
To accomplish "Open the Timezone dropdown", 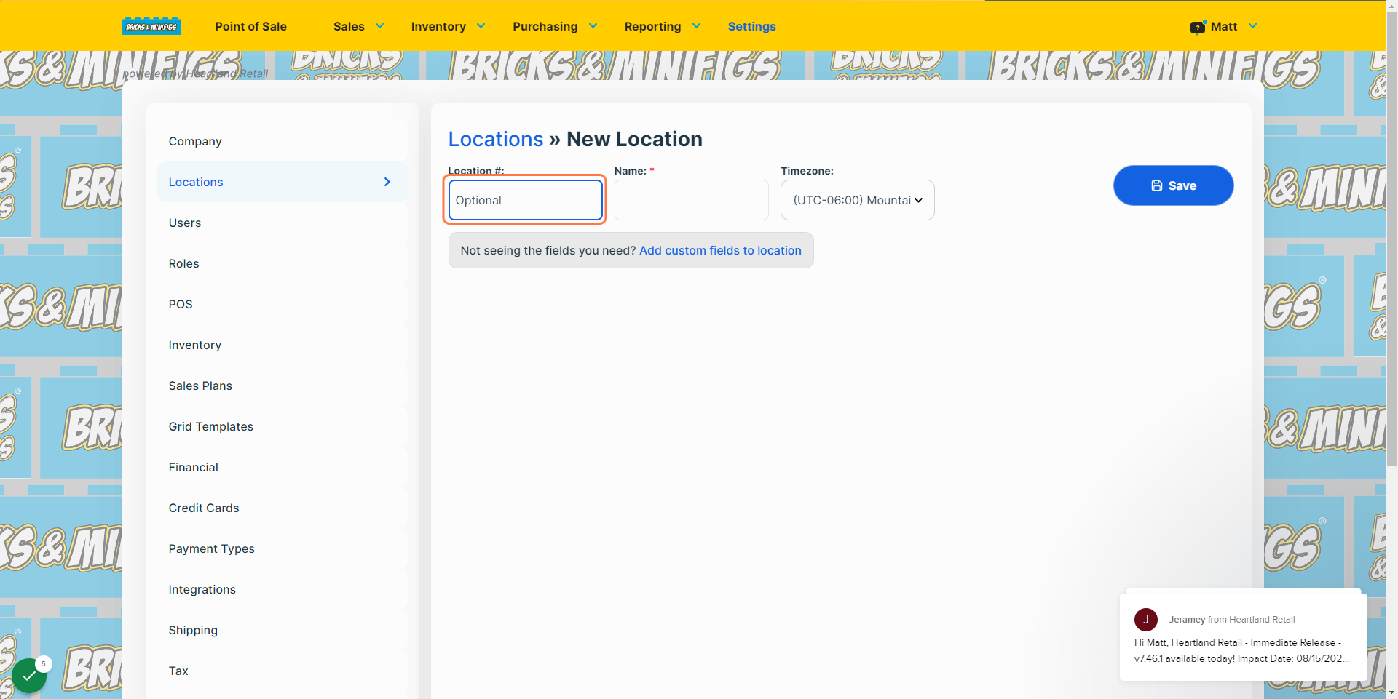I will 857,200.
